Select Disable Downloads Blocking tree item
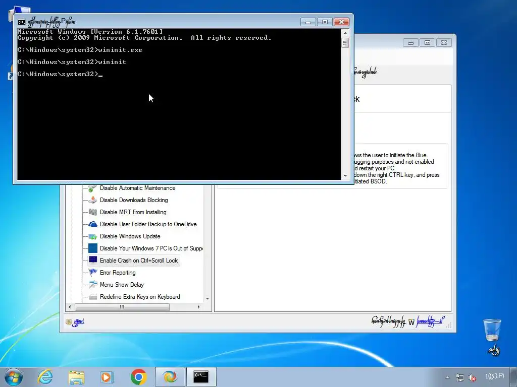 pos(134,200)
